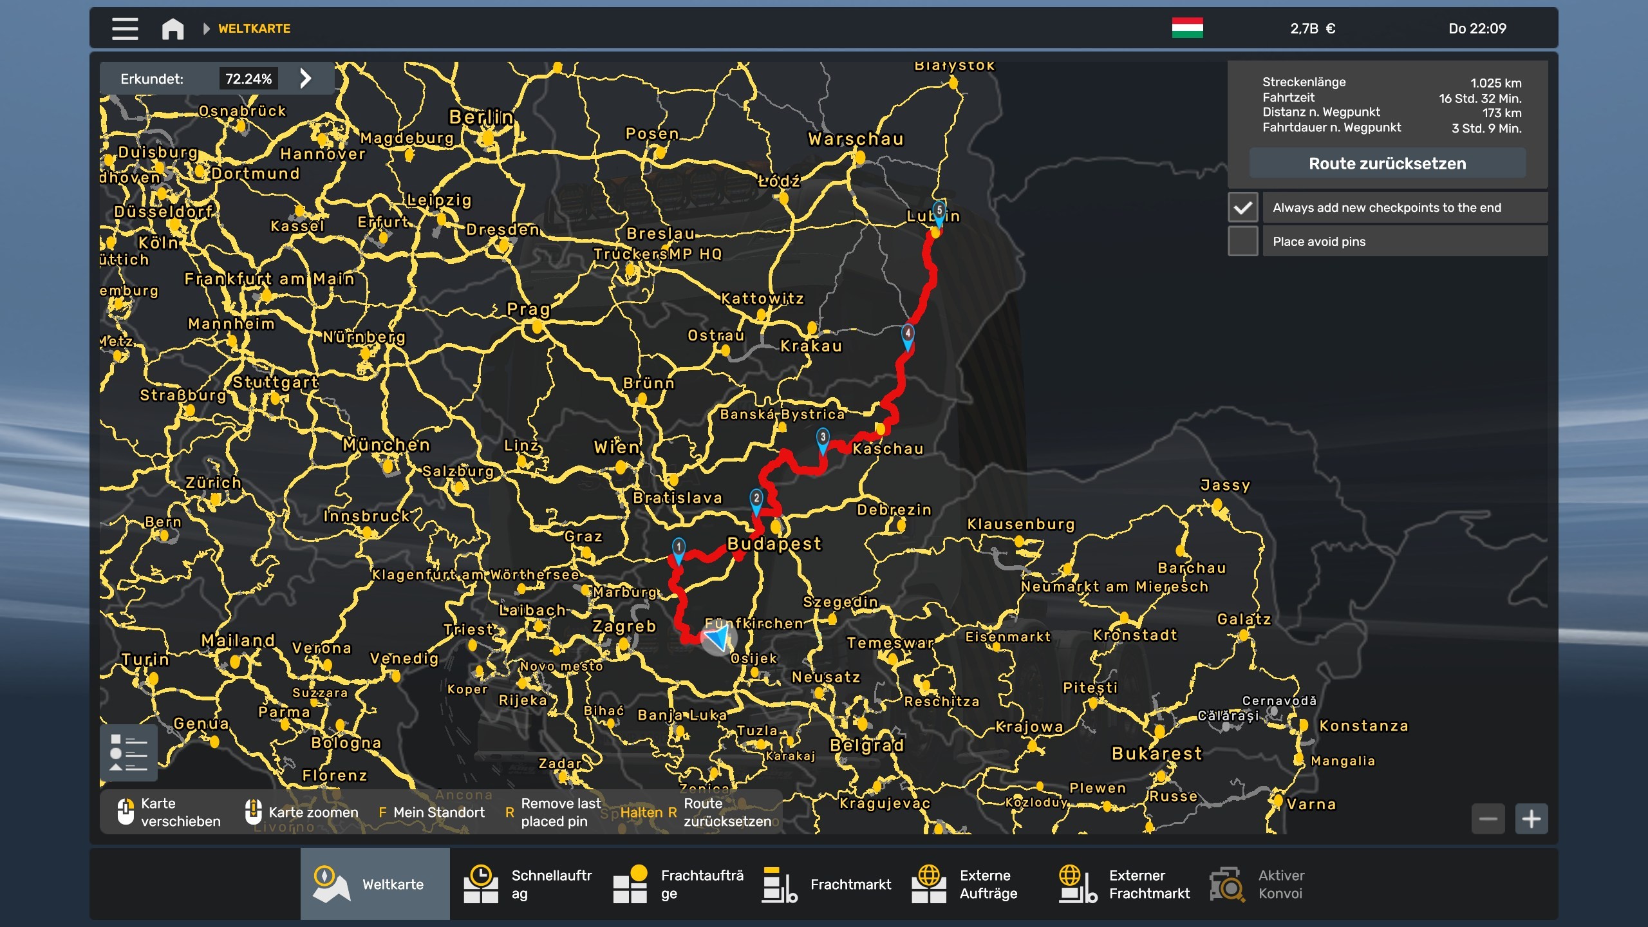Click the Wien city label
Viewport: 1648px width, 927px height.
coord(617,447)
